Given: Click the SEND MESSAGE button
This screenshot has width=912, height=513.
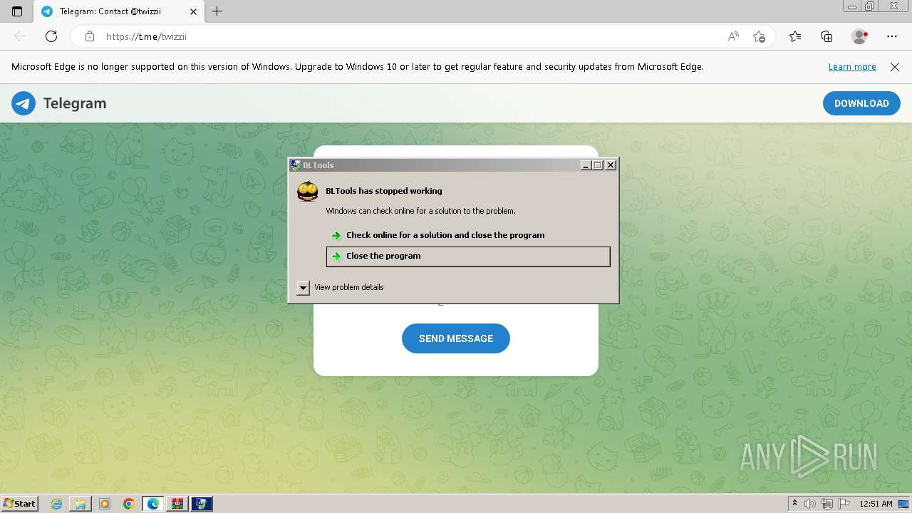Looking at the screenshot, I should point(456,338).
